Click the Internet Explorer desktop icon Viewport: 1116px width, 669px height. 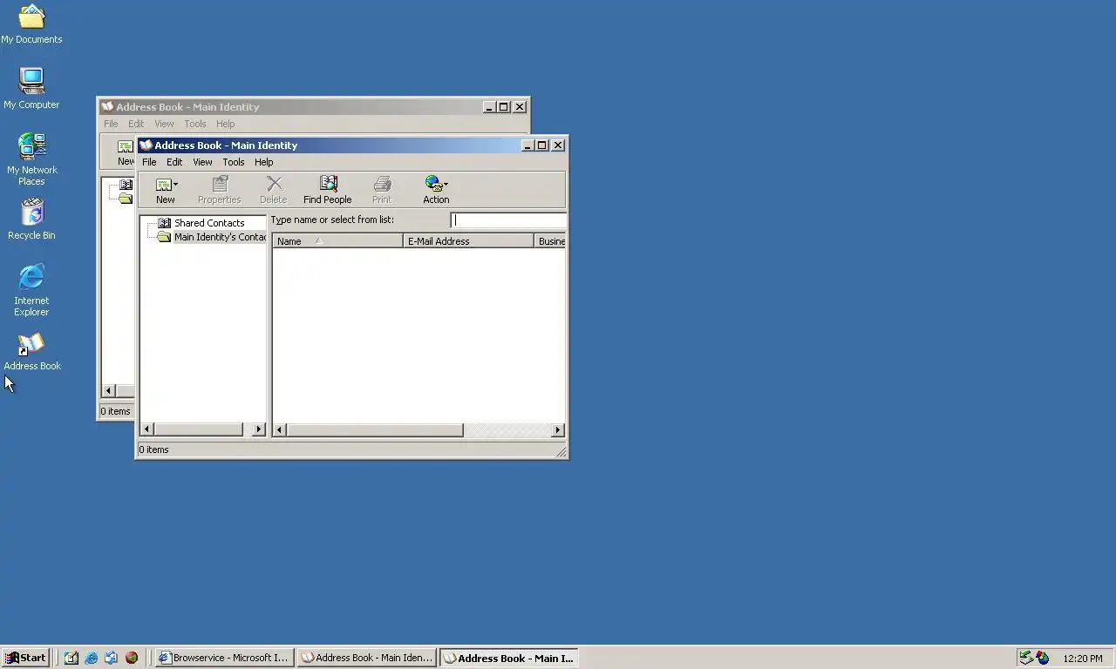click(31, 290)
